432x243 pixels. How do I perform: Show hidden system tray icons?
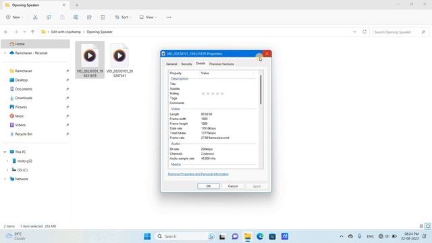pos(342,236)
